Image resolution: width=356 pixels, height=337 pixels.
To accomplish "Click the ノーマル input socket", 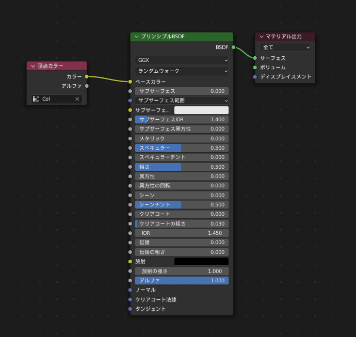I will 130,290.
